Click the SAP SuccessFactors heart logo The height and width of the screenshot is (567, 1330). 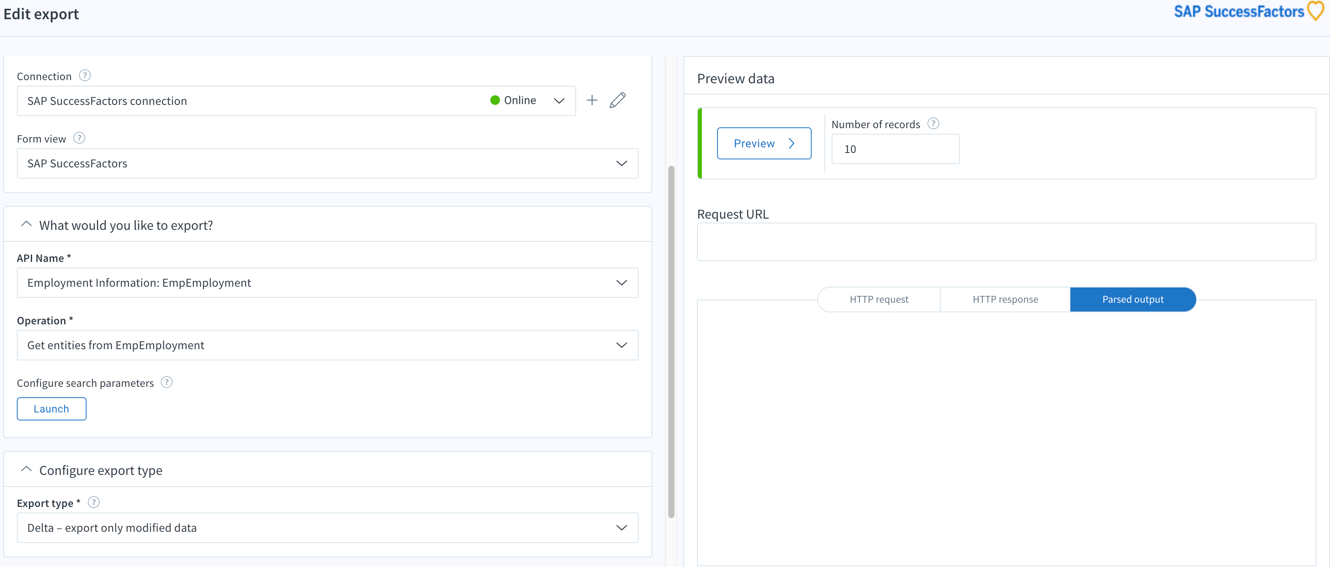(x=1315, y=11)
